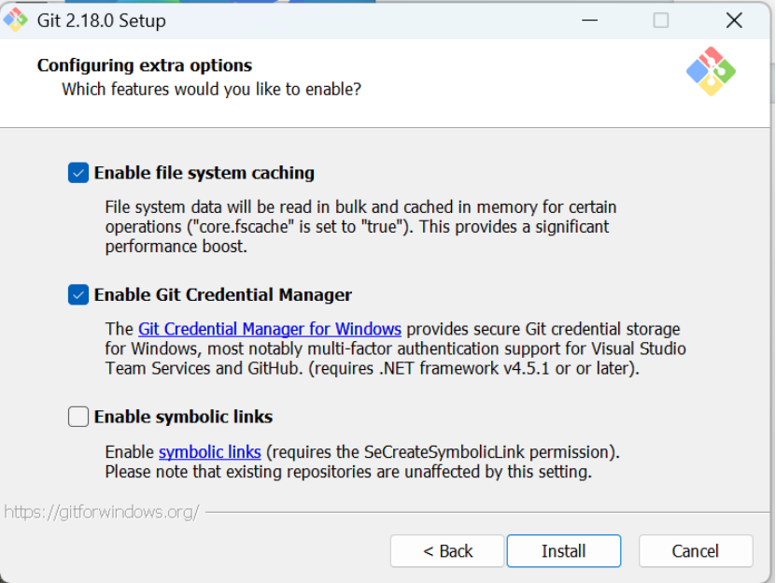
Task: Click the Git icon in the title bar
Action: pyautogui.click(x=15, y=20)
